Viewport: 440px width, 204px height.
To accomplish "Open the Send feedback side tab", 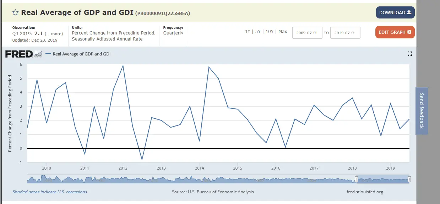I will click(x=422, y=111).
